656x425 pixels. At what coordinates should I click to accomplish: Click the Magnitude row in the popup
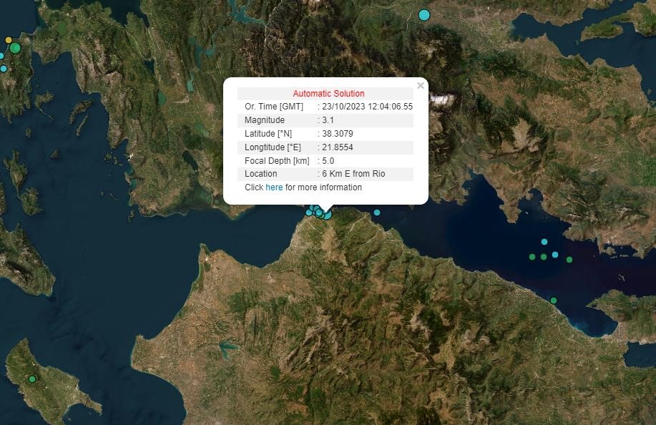[x=325, y=120]
